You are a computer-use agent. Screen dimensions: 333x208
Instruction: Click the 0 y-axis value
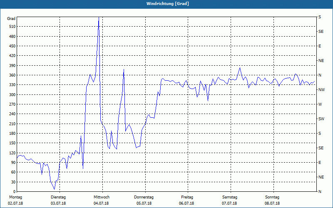point(14,191)
